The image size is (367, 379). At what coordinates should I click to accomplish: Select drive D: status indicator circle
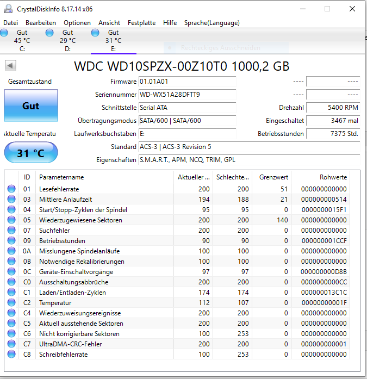coord(49,33)
